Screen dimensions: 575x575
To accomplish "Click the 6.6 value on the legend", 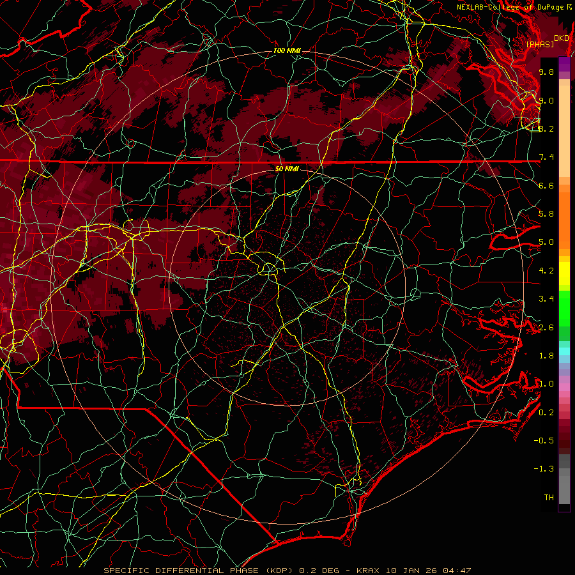I will [546, 185].
